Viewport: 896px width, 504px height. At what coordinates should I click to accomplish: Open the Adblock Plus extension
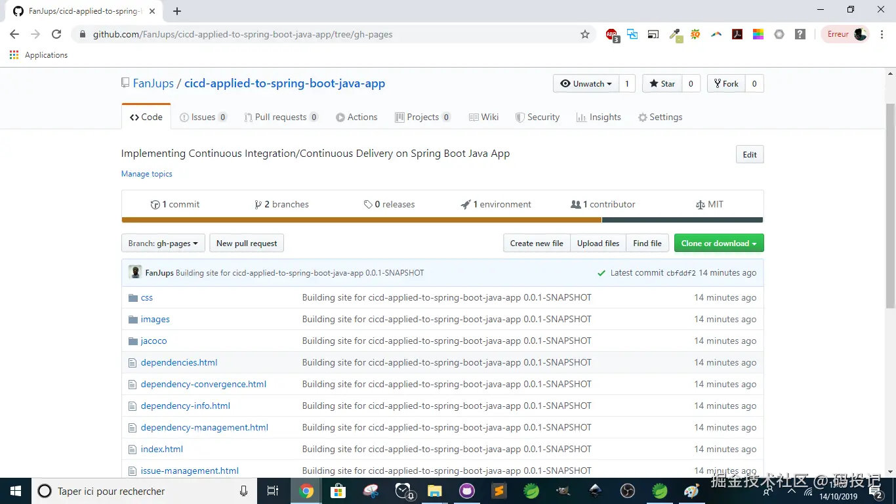[x=611, y=35]
